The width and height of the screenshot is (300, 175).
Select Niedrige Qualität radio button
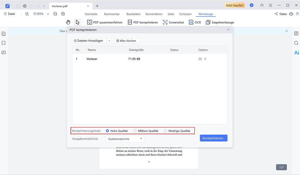(x=166, y=131)
